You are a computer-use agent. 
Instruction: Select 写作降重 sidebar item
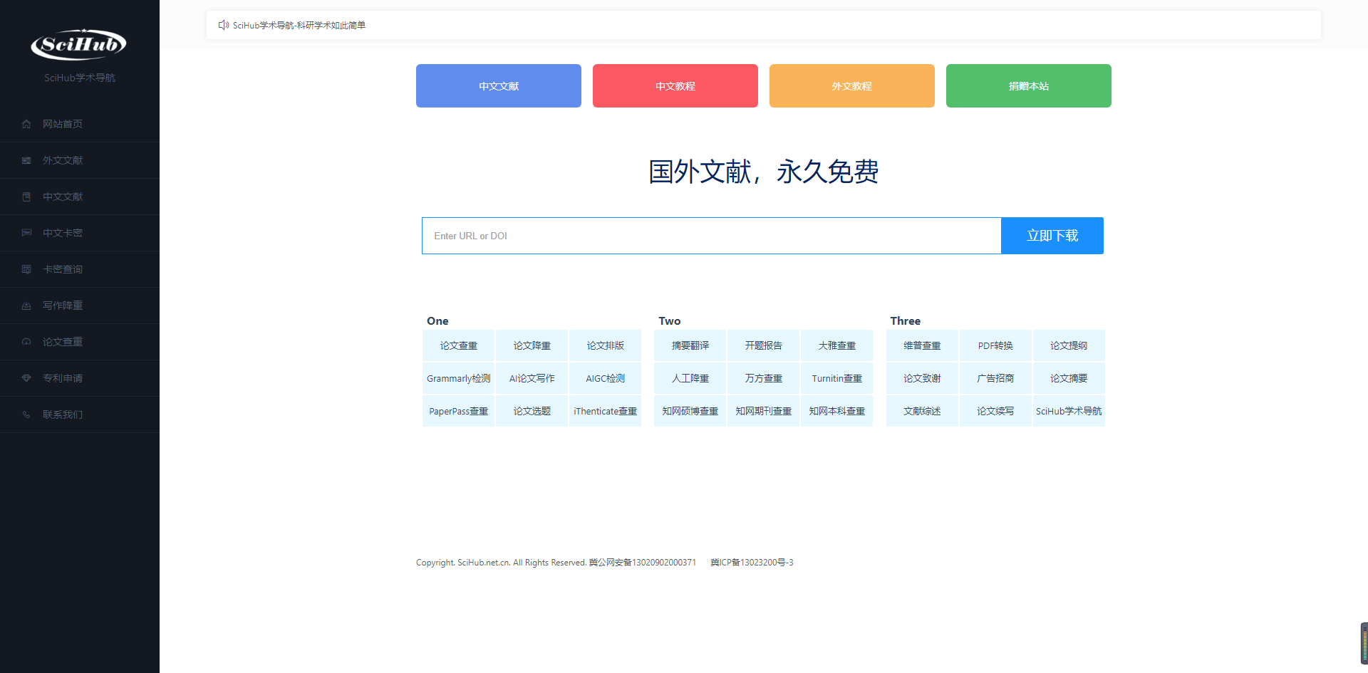pyautogui.click(x=80, y=306)
